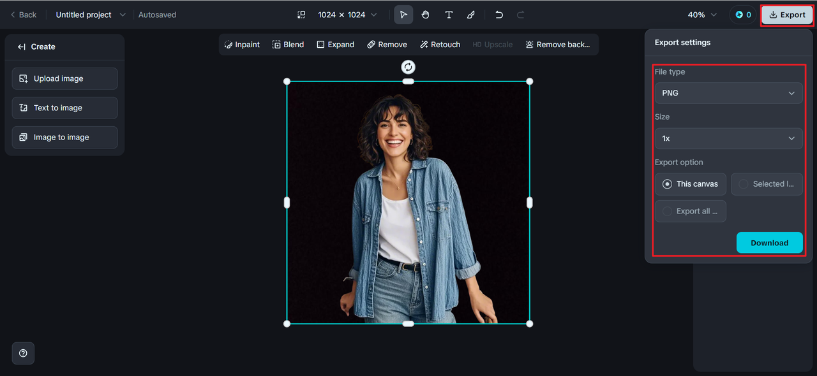Click the rotate handle above the image
817x376 pixels.
click(408, 67)
